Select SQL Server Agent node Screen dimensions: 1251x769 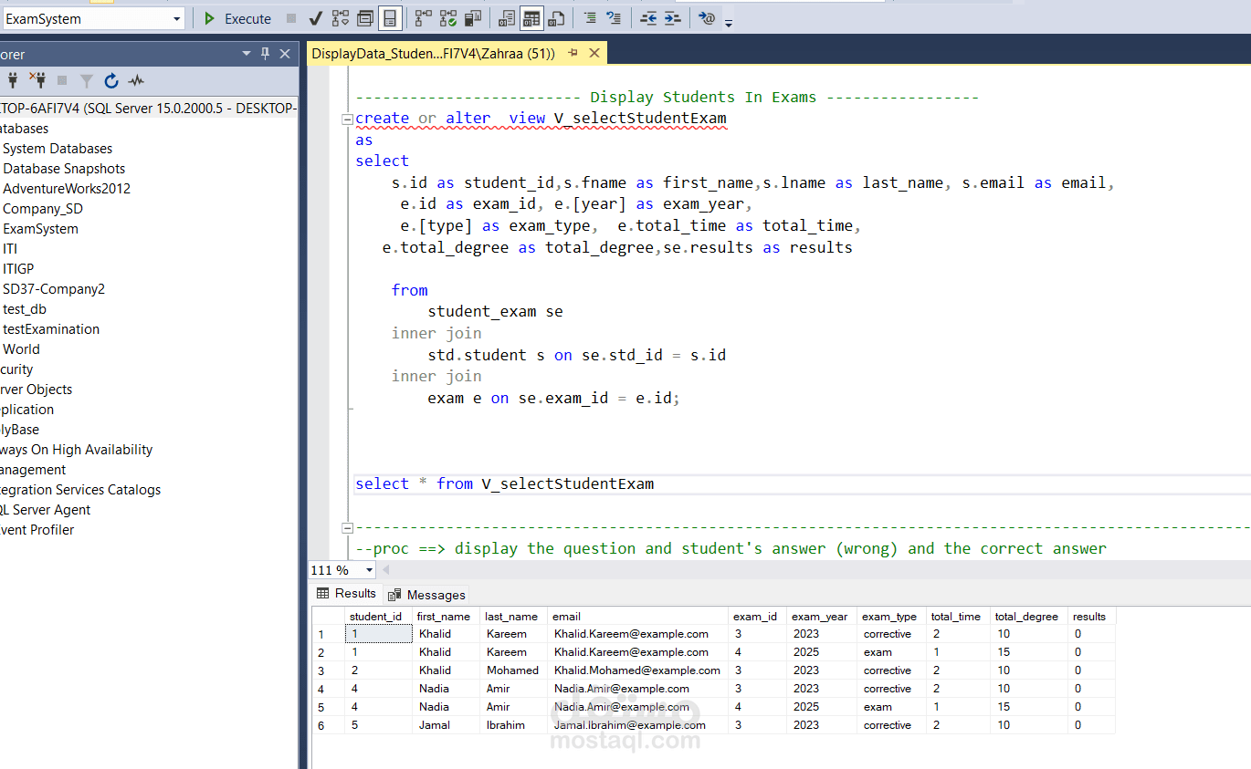click(x=46, y=510)
